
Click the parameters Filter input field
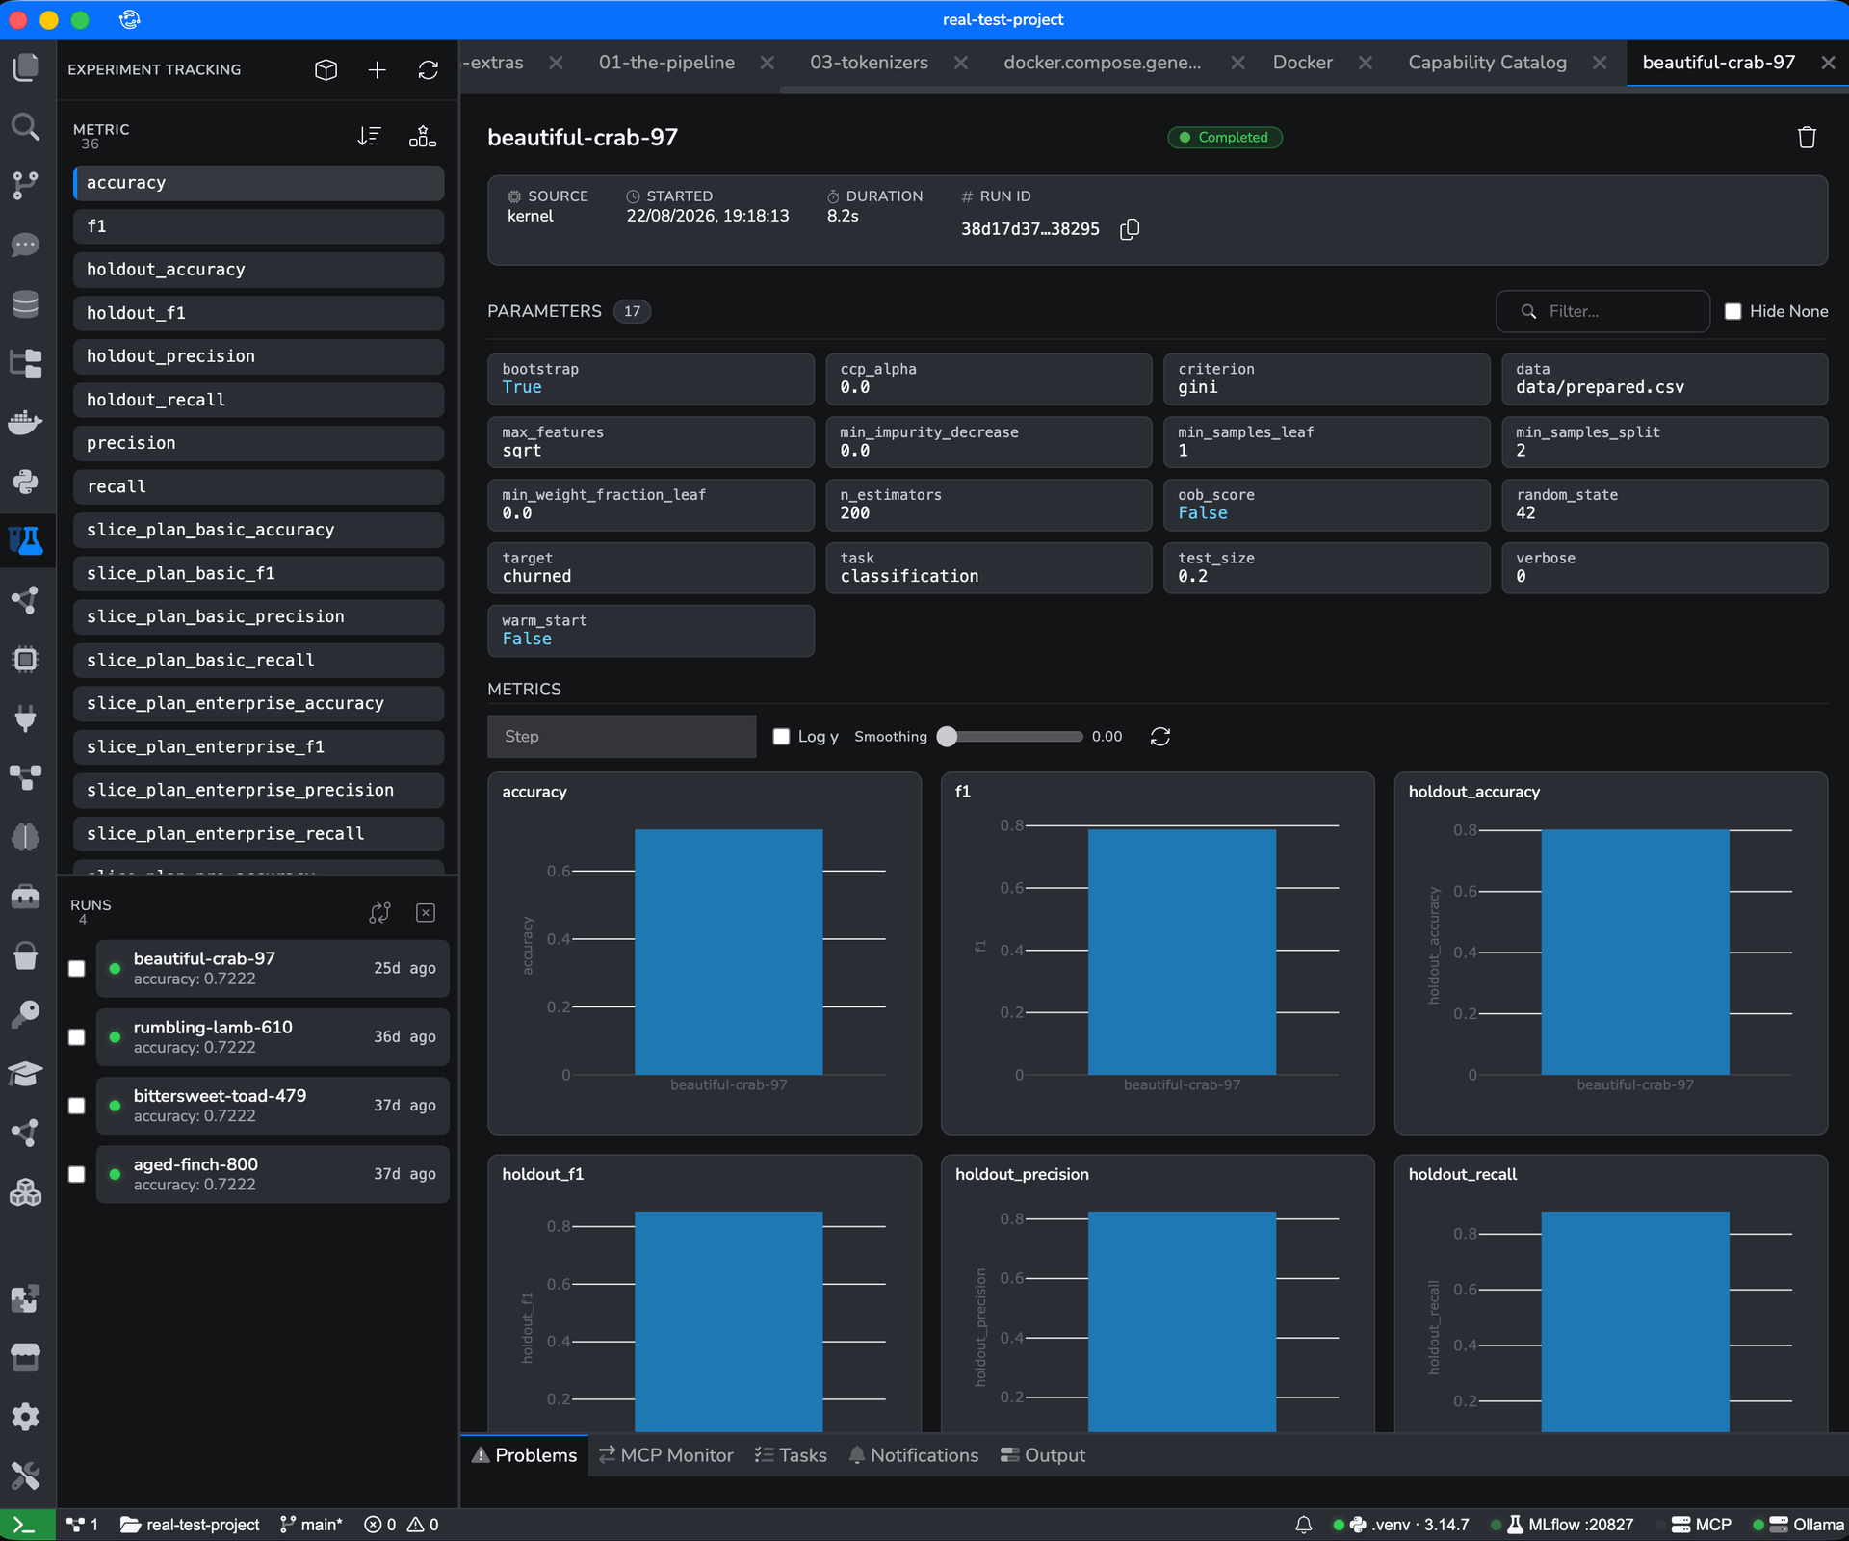[x=1602, y=311]
